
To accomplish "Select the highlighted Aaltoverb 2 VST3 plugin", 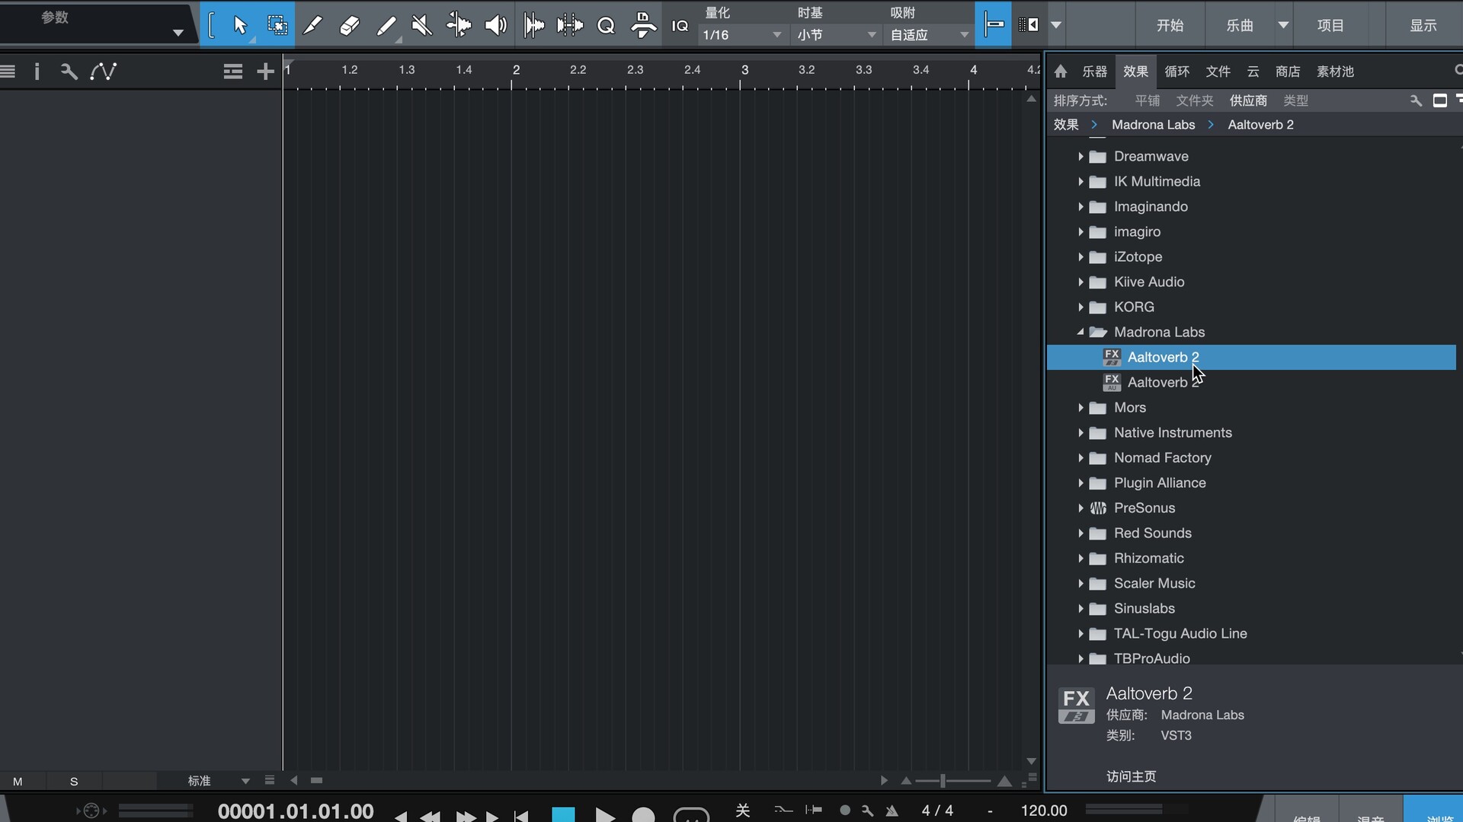I will tap(1251, 357).
